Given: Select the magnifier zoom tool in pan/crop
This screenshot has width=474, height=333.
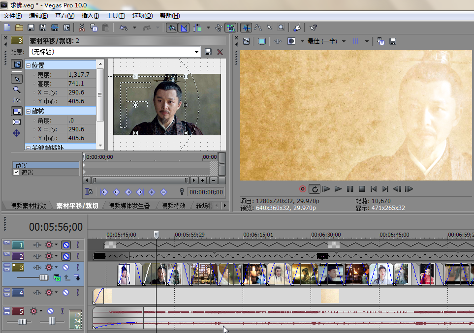Looking at the screenshot, I should pyautogui.click(x=17, y=90).
